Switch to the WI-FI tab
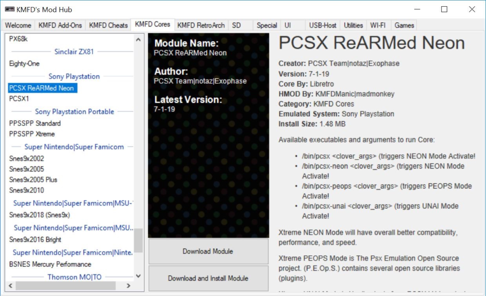 (x=378, y=26)
